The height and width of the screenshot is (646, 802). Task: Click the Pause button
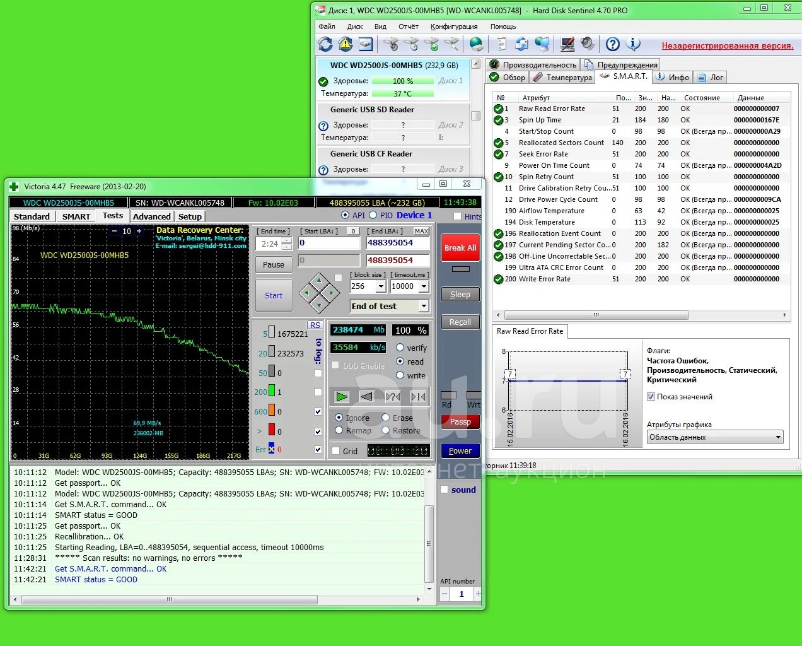point(274,265)
